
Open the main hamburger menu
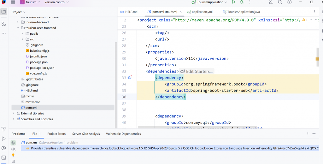tap(13, 2)
